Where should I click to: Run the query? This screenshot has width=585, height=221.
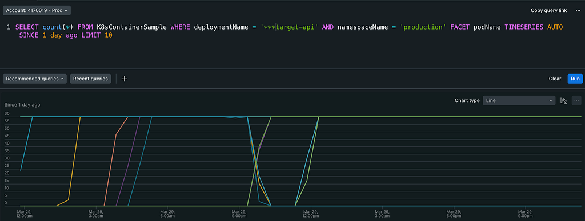click(x=575, y=79)
